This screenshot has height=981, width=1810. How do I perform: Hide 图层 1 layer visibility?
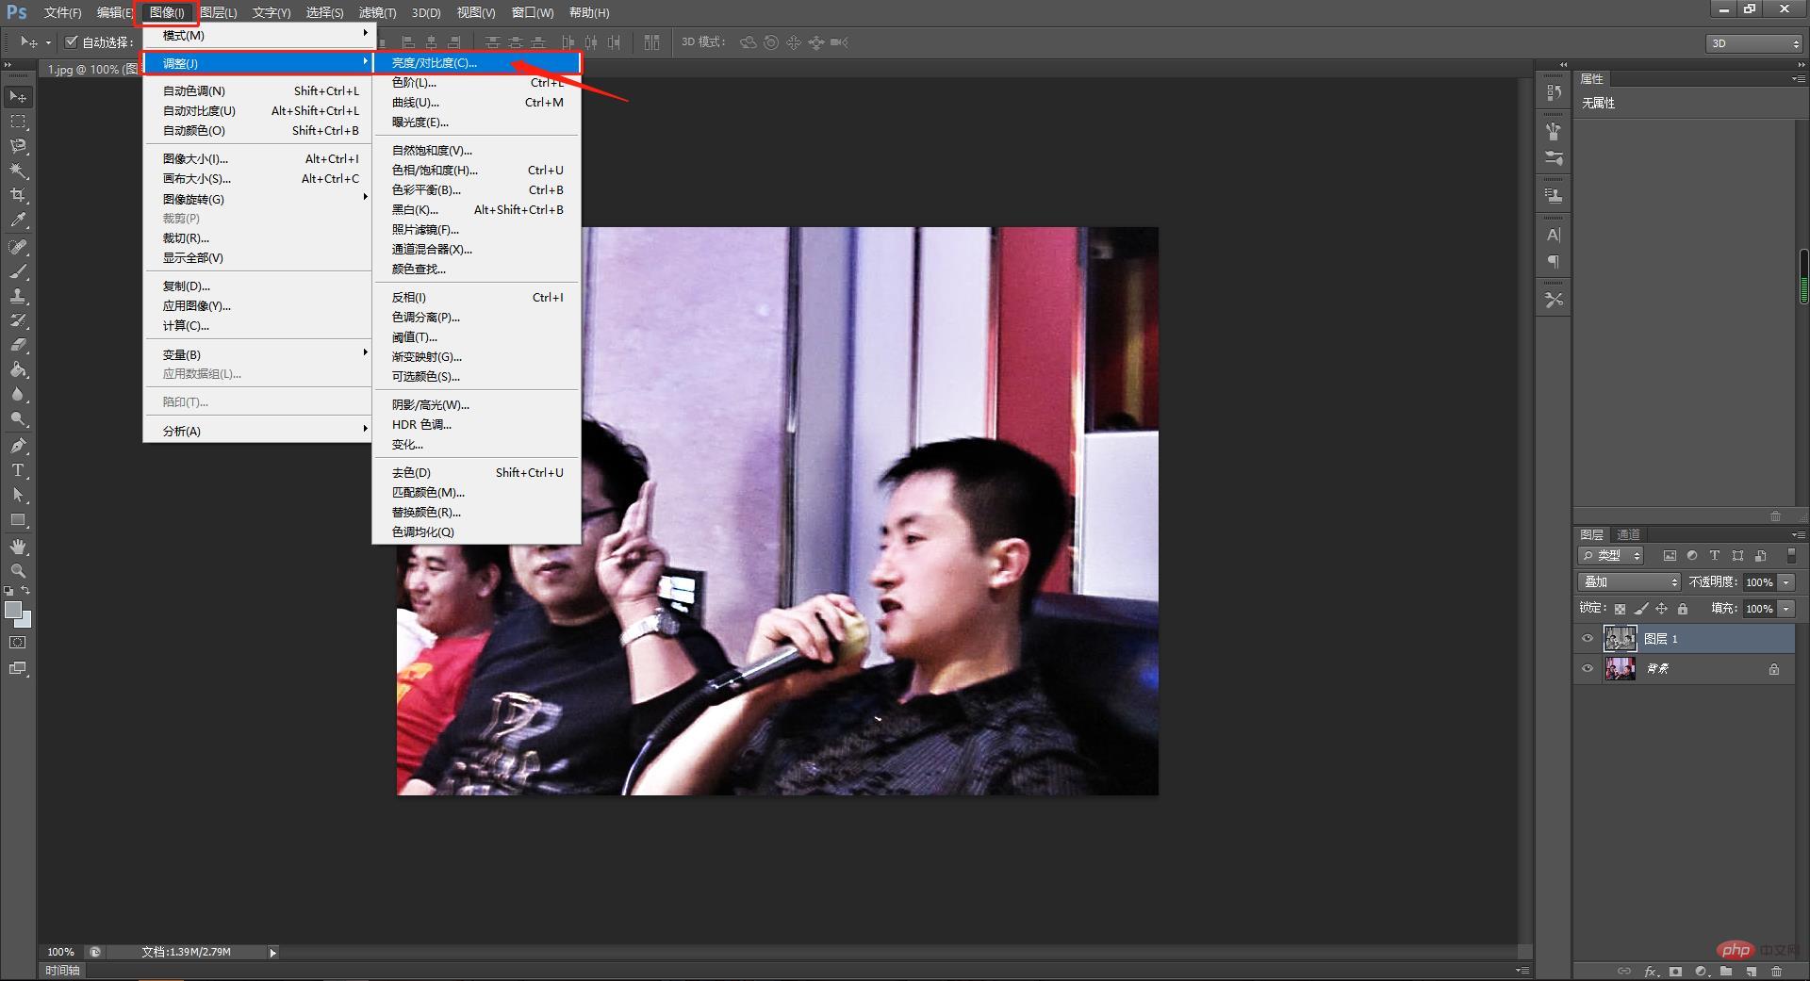pos(1588,639)
